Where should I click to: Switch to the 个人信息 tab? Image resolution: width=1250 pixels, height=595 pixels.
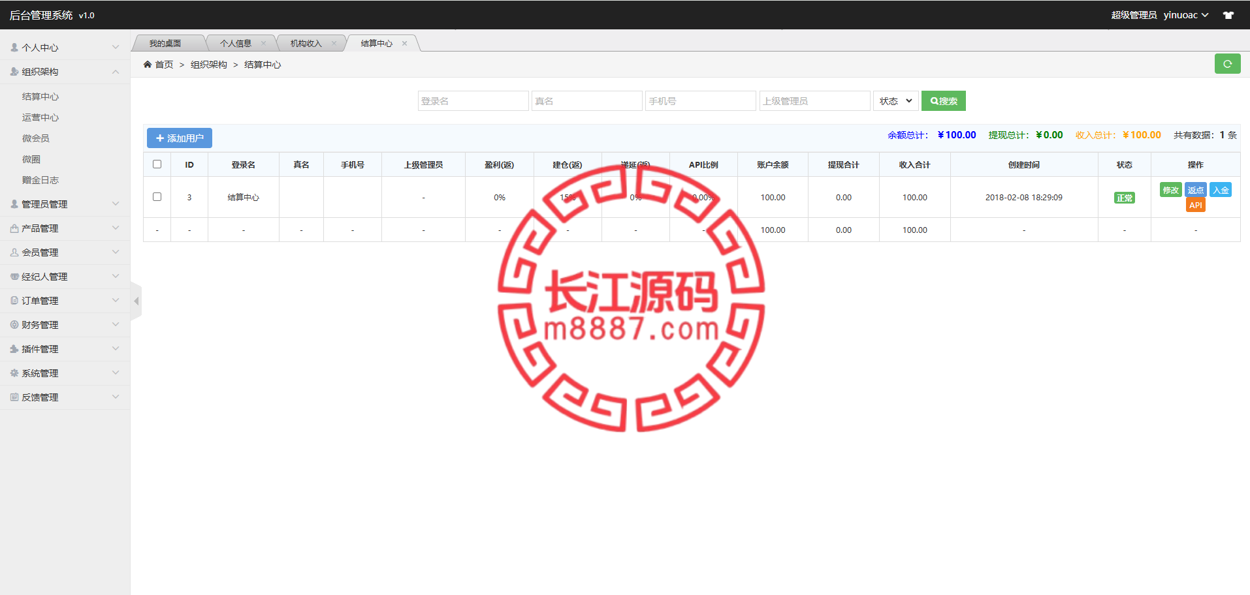pyautogui.click(x=236, y=43)
